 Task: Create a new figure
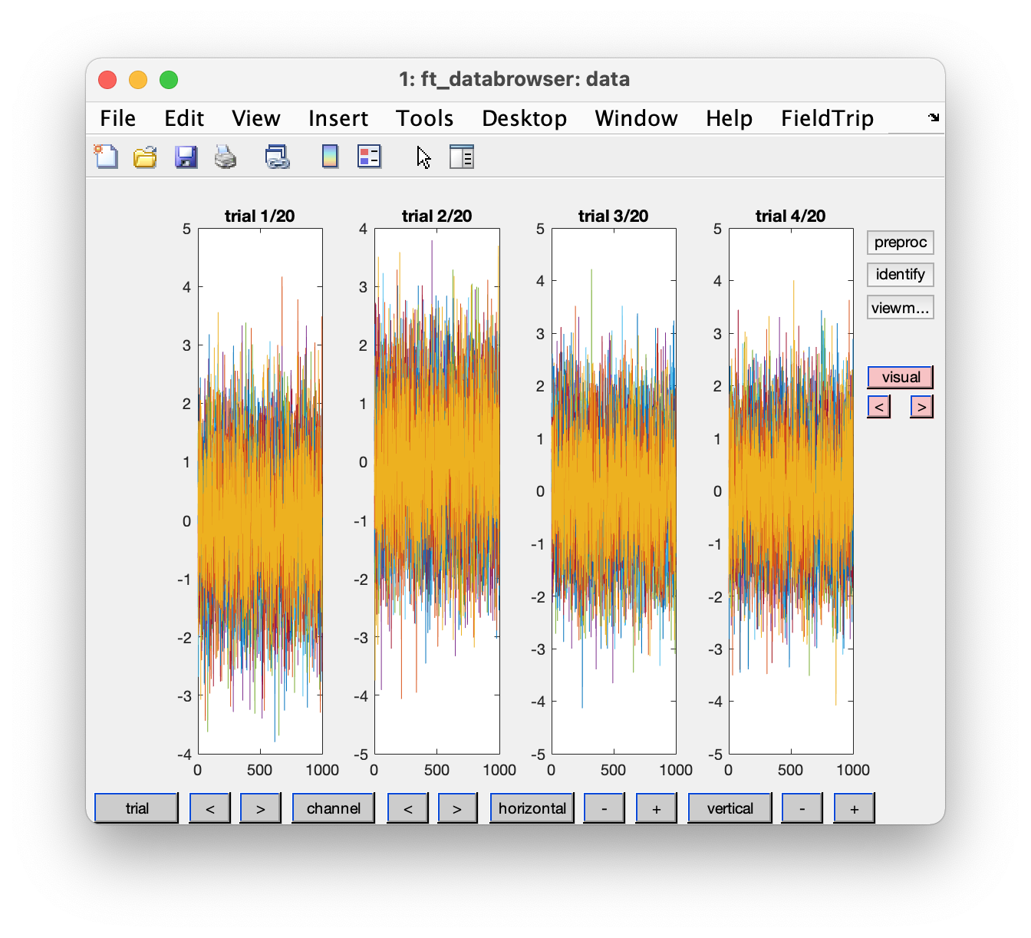pos(106,156)
